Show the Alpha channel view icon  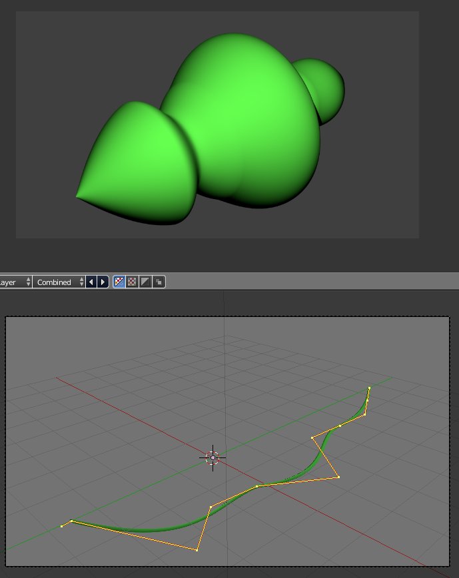(x=145, y=282)
